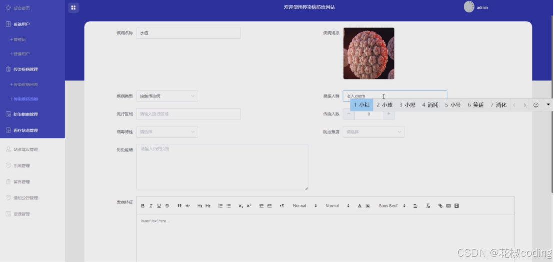Open the text color picker
Viewport: 554px width, 263px height.
(x=359, y=206)
